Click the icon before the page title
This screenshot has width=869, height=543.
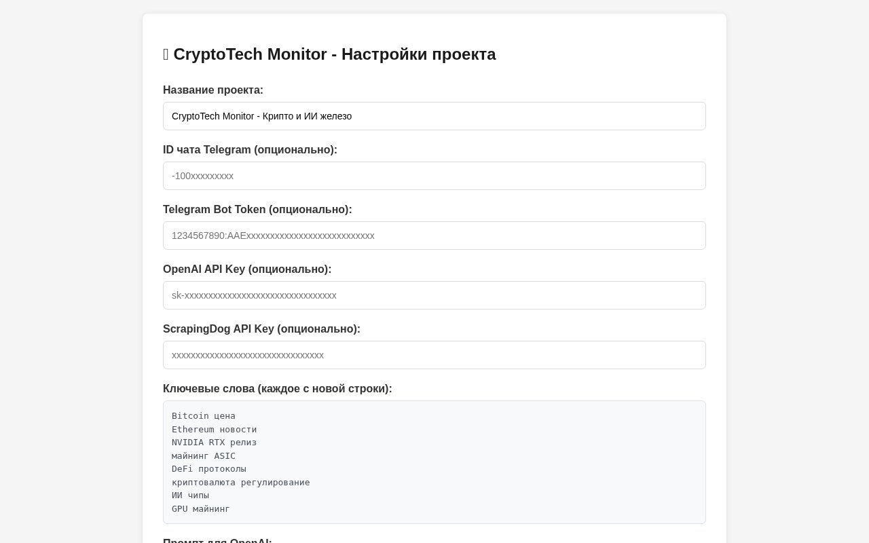165,54
